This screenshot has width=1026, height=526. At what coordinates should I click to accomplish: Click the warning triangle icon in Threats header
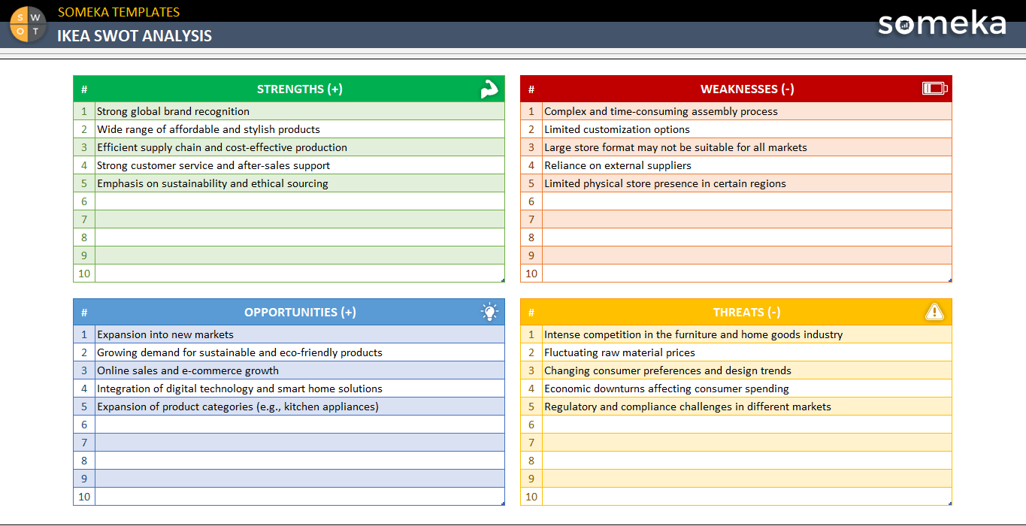(934, 312)
